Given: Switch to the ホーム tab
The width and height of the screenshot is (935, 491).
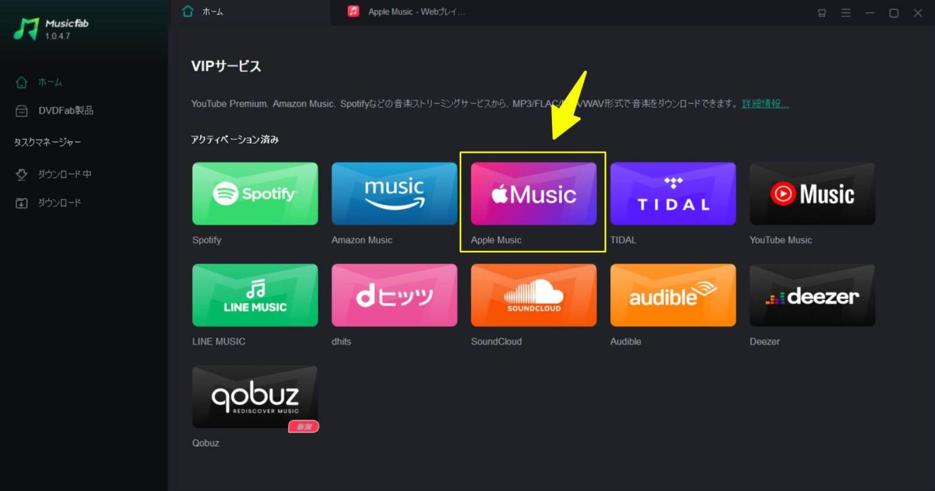Looking at the screenshot, I should coord(250,12).
